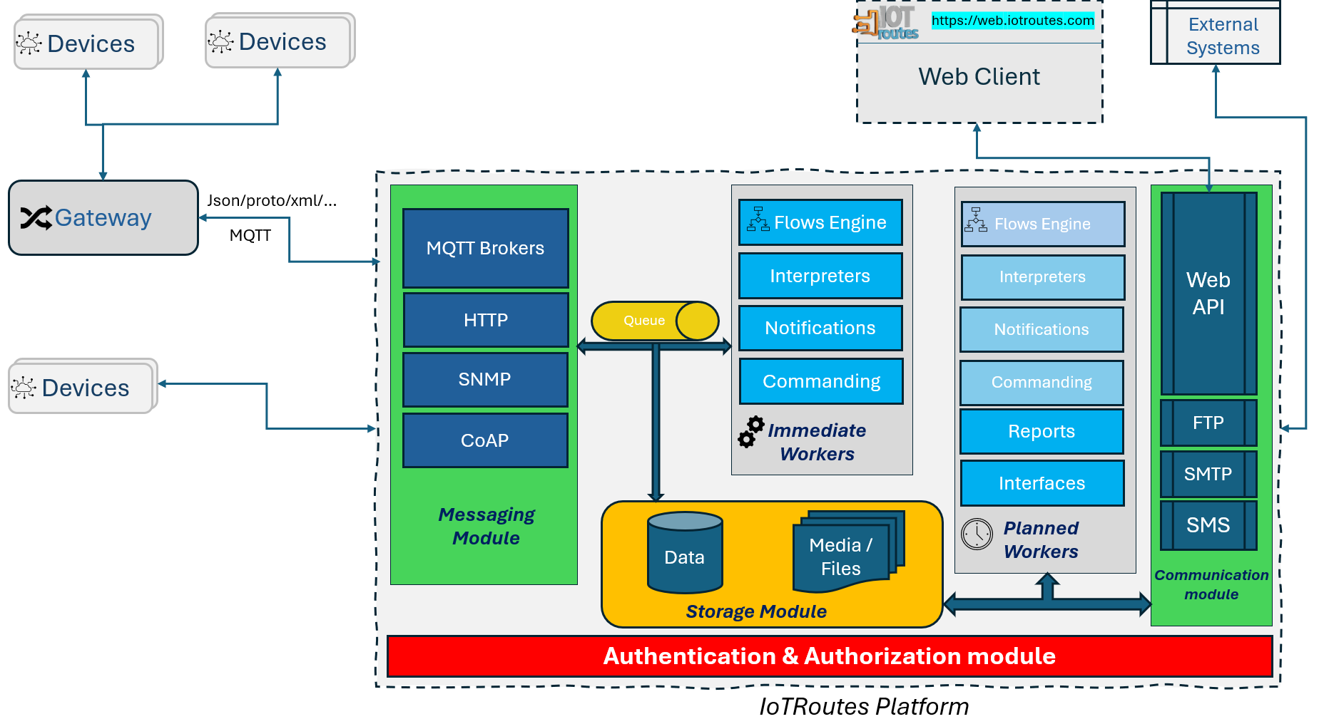Select the Web API block
Image resolution: width=1324 pixels, height=719 pixels.
pos(1208,293)
